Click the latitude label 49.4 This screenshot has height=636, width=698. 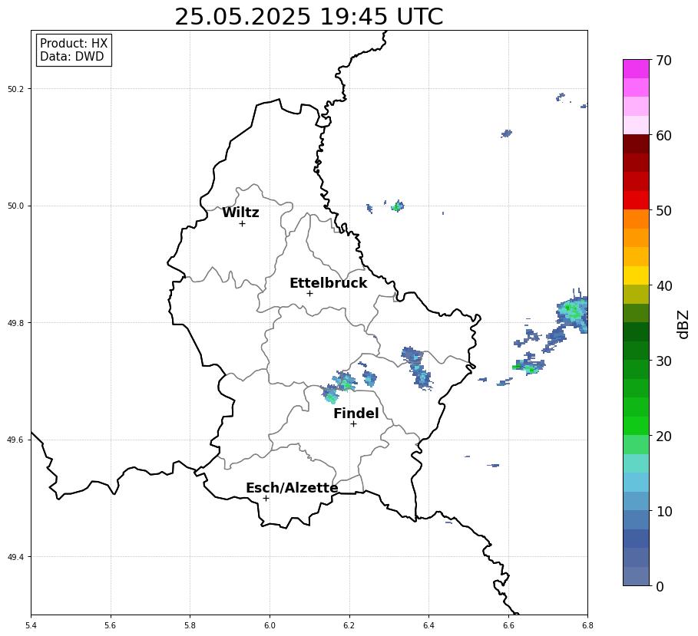(15, 557)
